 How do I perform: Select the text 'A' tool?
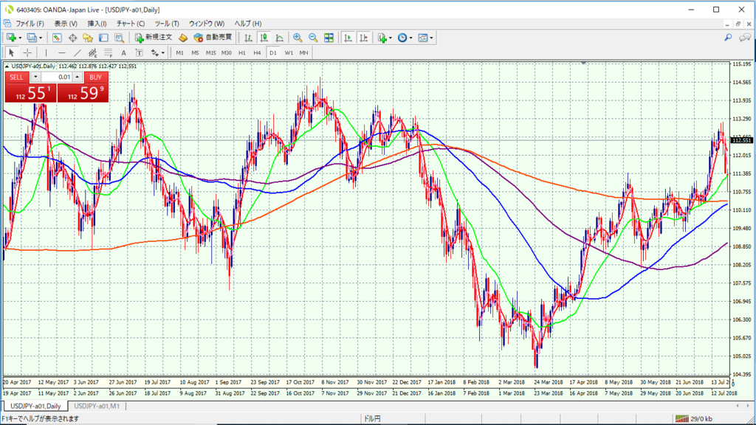[123, 52]
